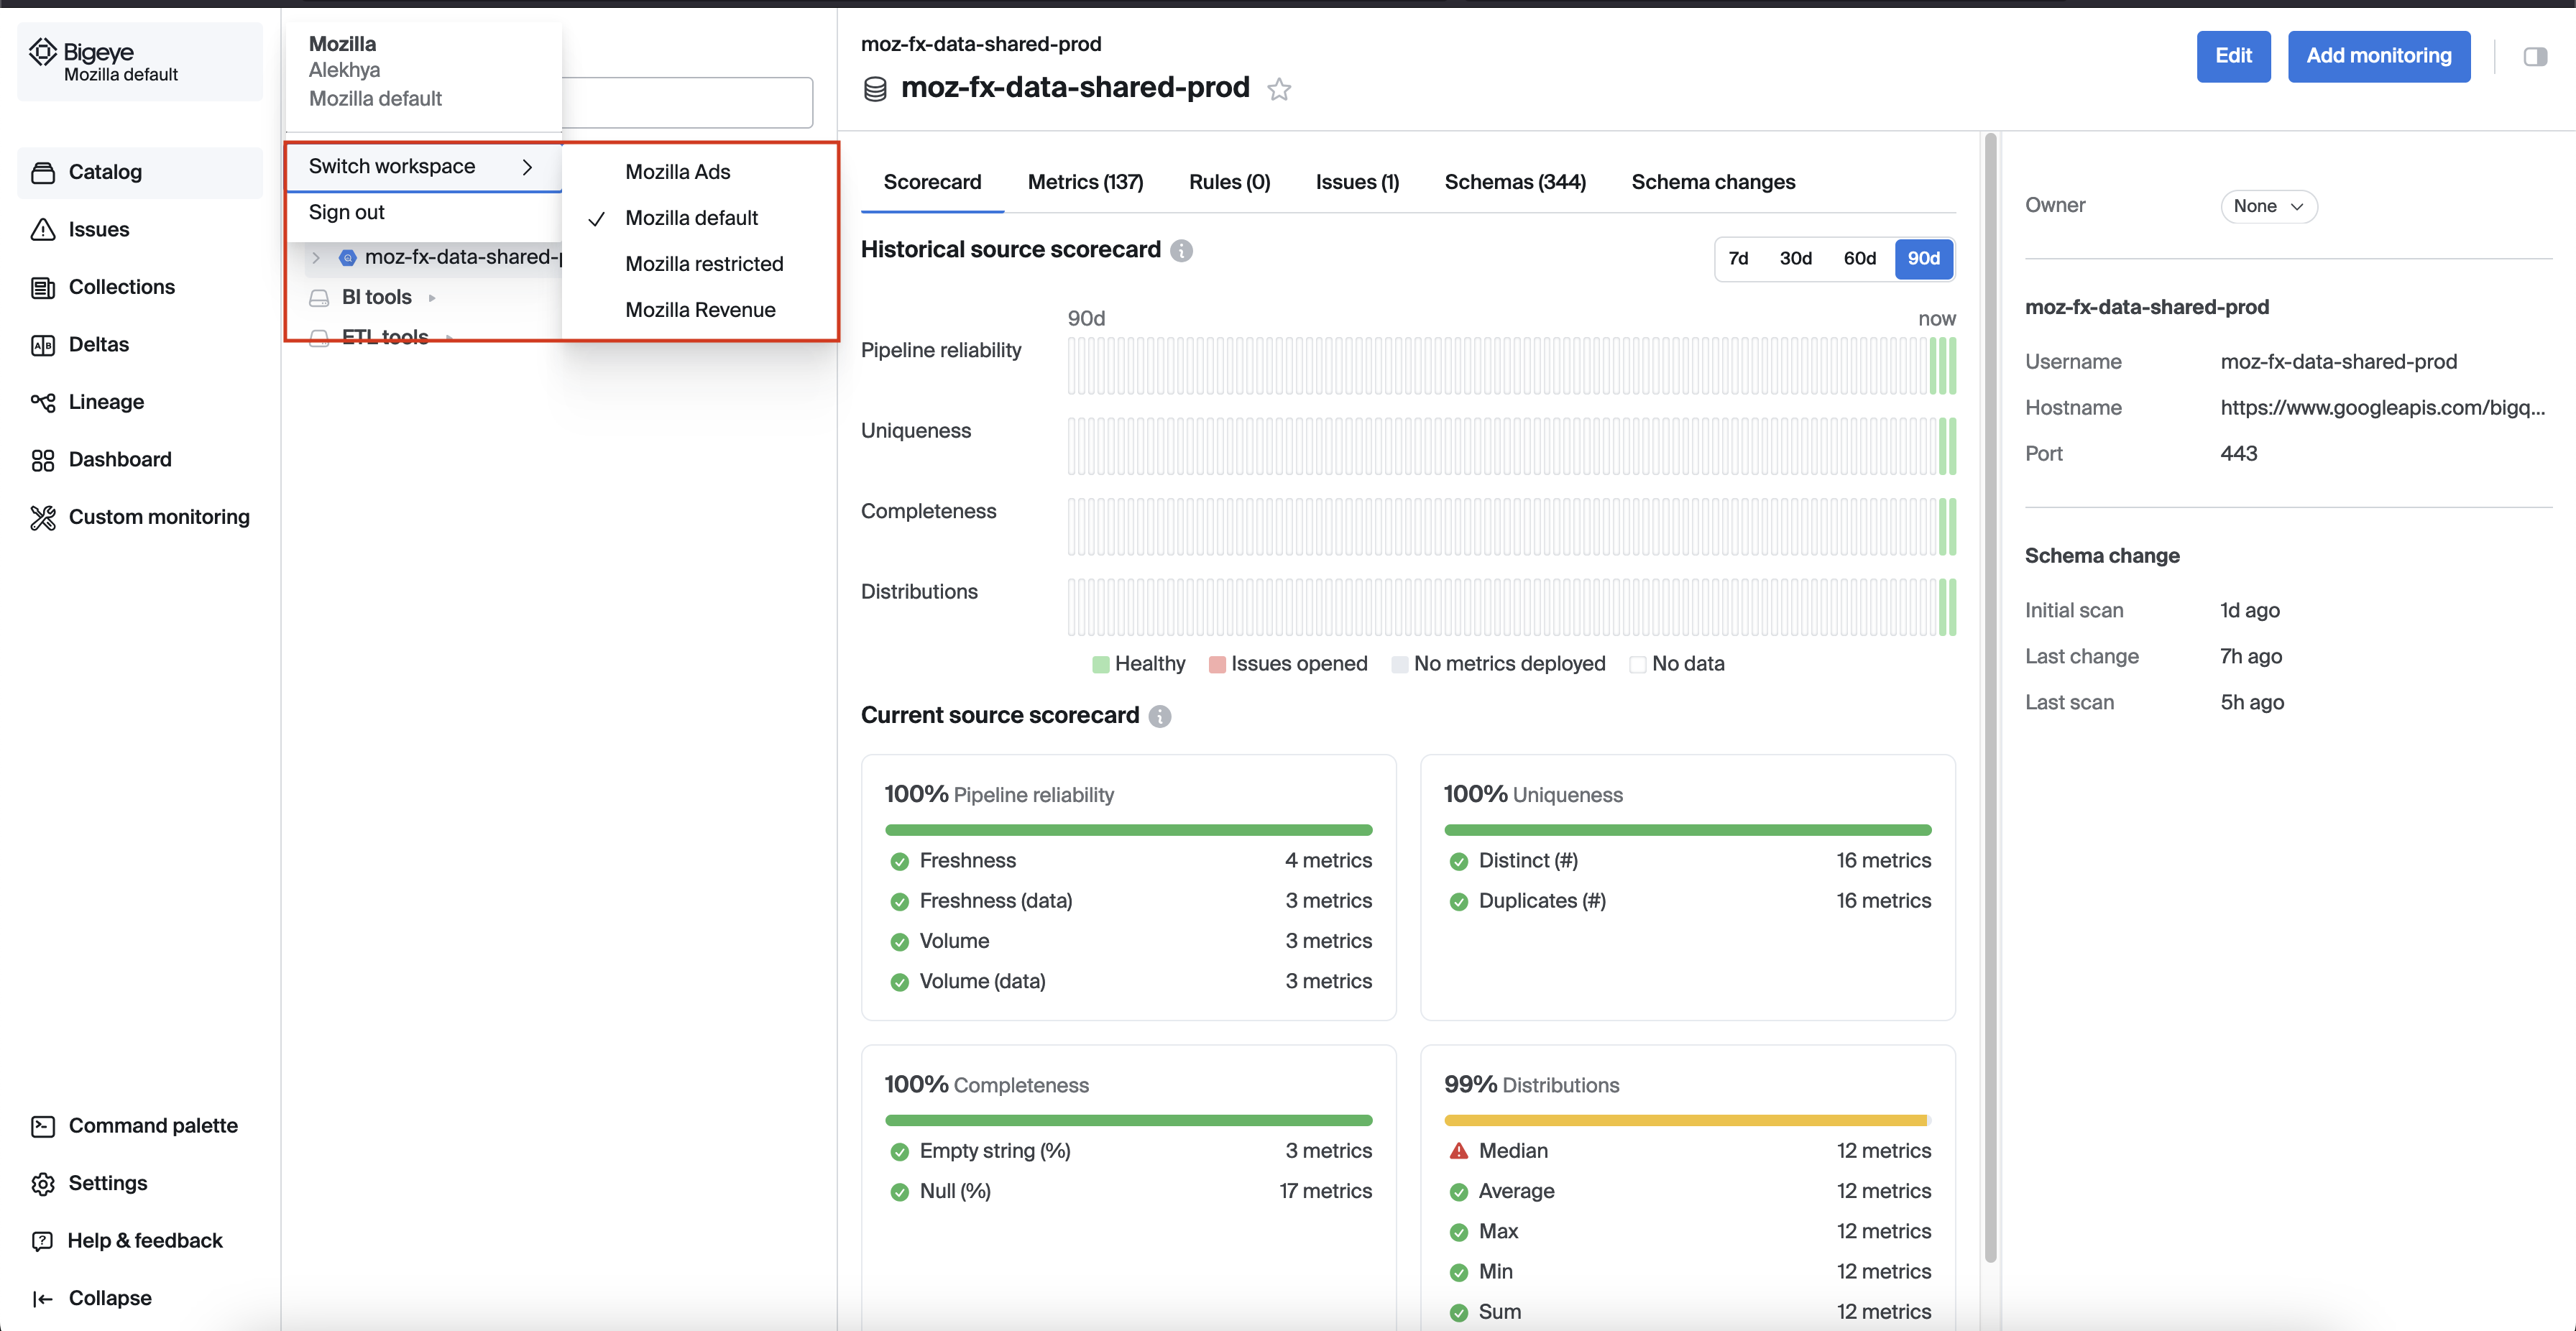Click the info icon beside Historical source scorecard
This screenshot has width=2576, height=1331.
click(x=1181, y=250)
